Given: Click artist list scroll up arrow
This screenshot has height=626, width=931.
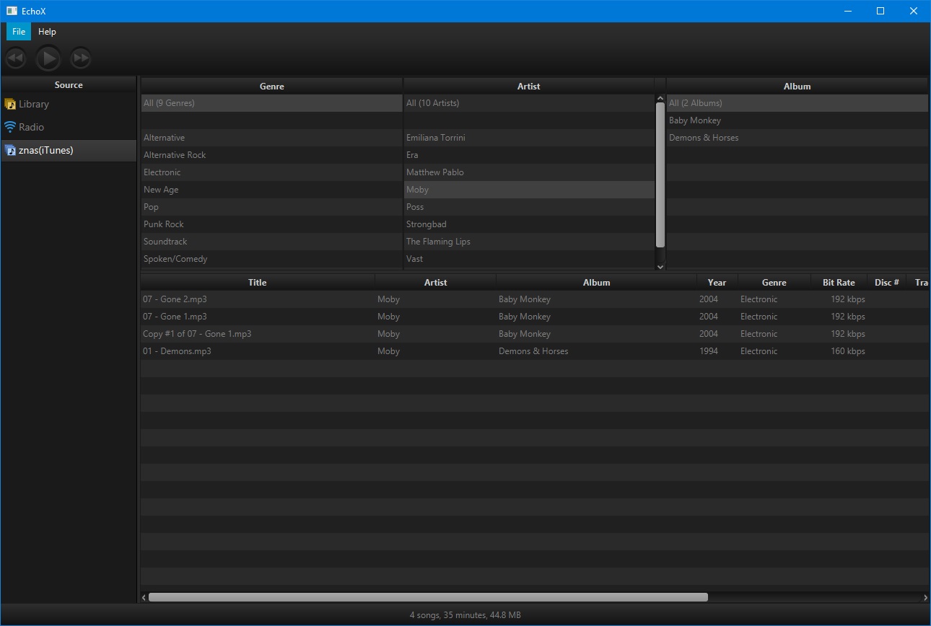Looking at the screenshot, I should coord(660,98).
